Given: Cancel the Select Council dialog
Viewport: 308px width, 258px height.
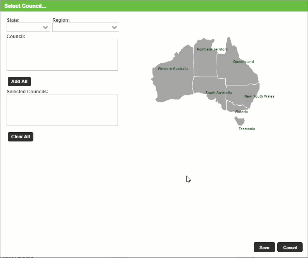Looking at the screenshot, I should pos(290,247).
